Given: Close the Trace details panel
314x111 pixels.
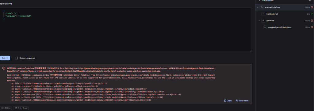Looking at the screenshot, I should [310, 1].
